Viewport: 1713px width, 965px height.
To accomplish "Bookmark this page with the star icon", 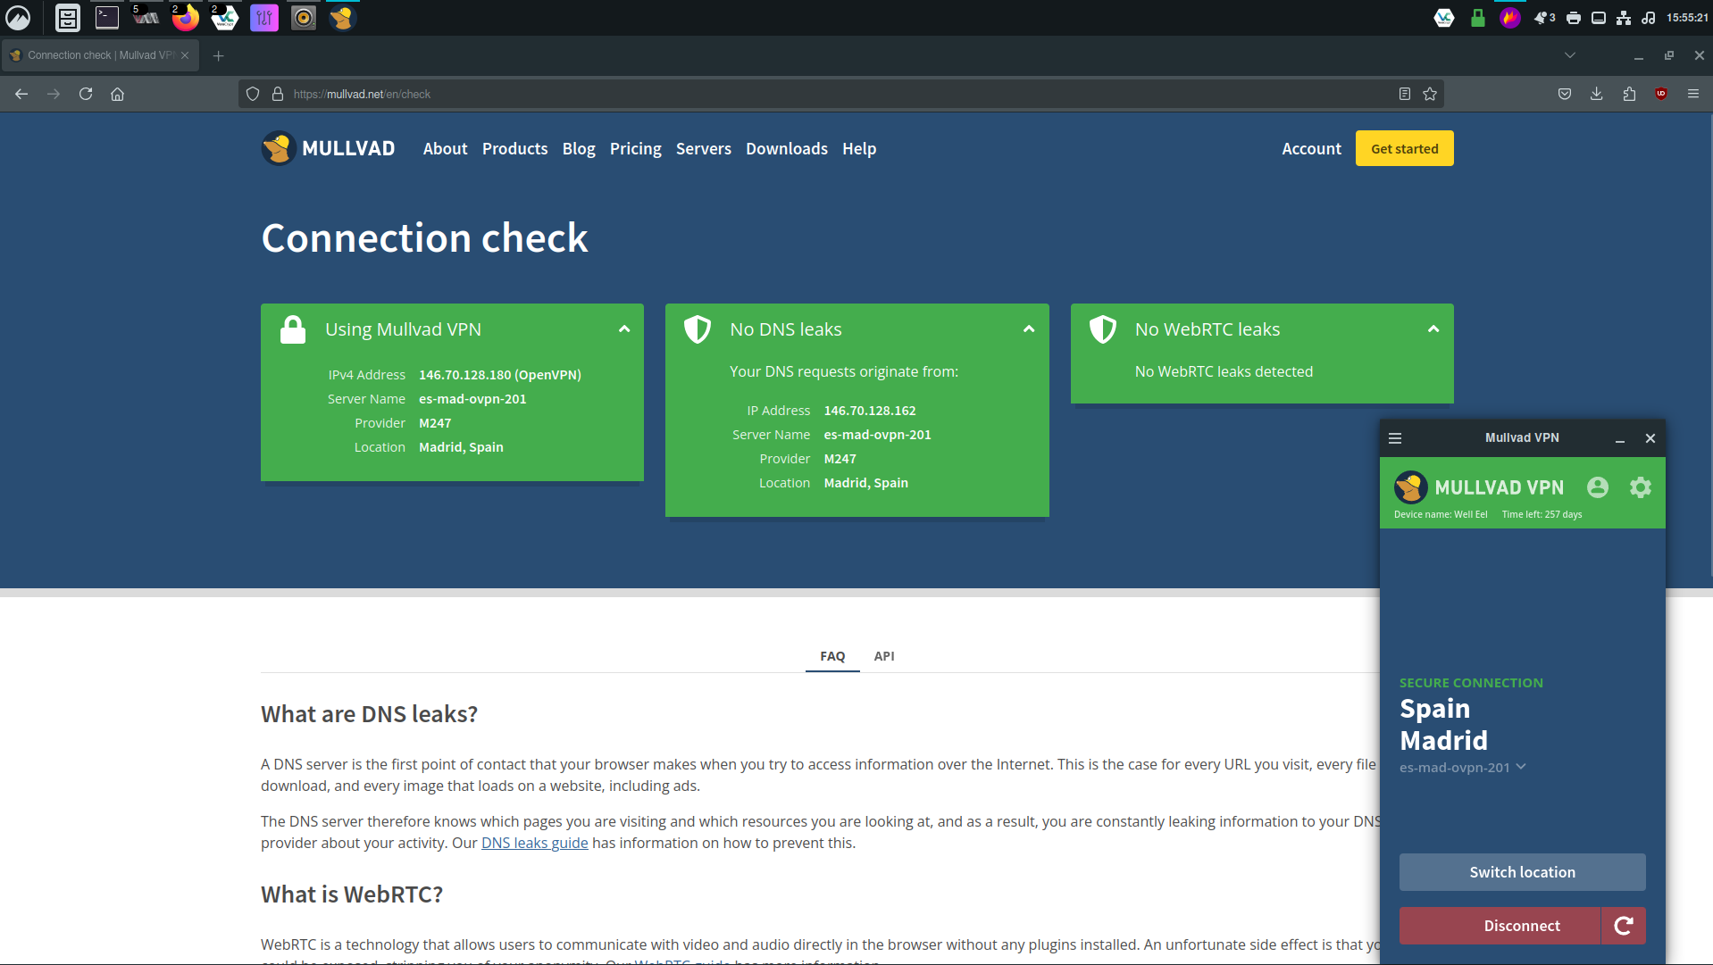I will tap(1430, 94).
